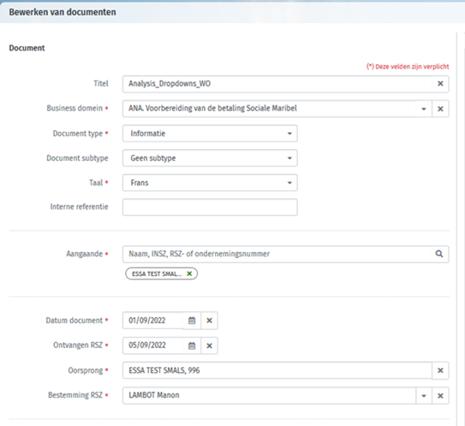Focus the Aangaande search input
The height and width of the screenshot is (426, 465).
coord(277,254)
